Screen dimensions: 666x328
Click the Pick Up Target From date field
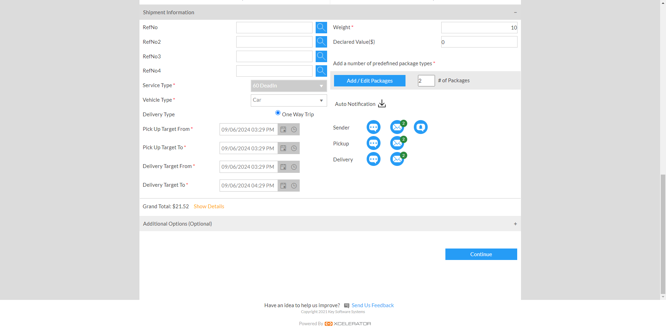click(x=249, y=129)
